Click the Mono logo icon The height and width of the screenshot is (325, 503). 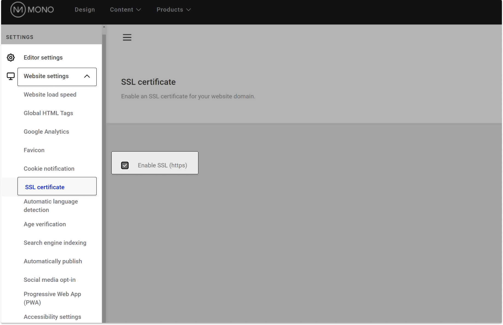(x=18, y=10)
